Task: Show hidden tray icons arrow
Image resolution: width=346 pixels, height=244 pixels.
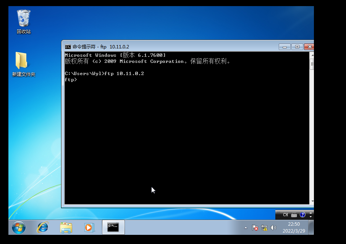Action: [246, 228]
